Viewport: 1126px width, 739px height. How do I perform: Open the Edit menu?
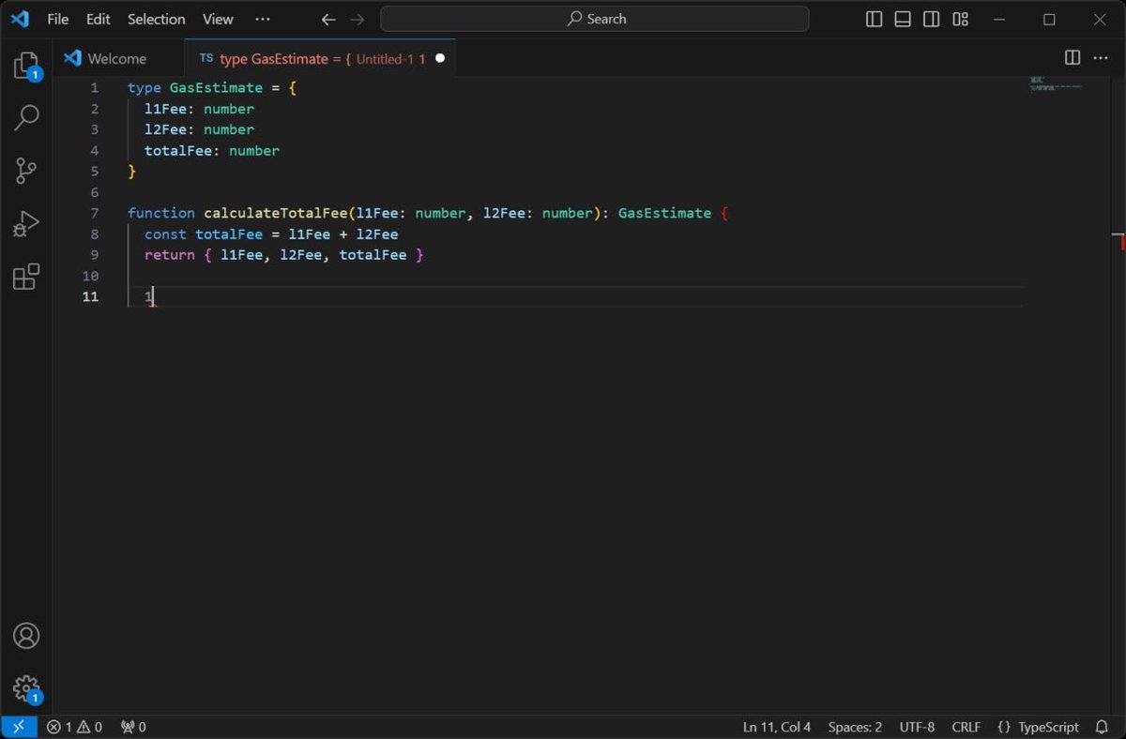click(98, 19)
